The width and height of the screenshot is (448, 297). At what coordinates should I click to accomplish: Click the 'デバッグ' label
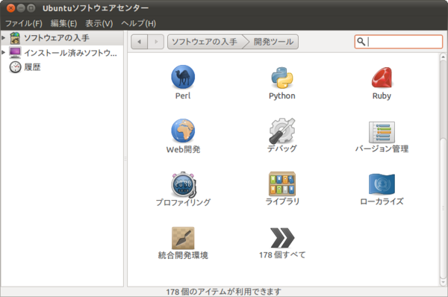point(282,148)
